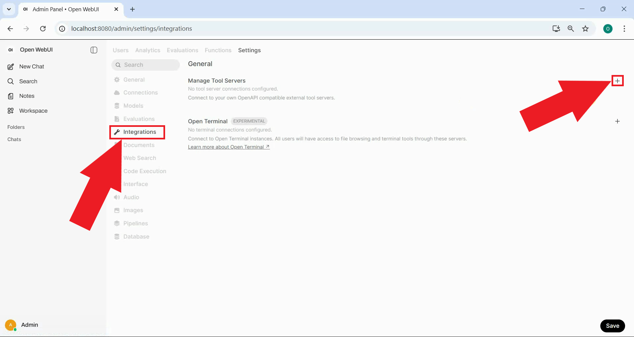Click the sidebar Search magnifier icon
The width and height of the screenshot is (634, 337).
click(x=11, y=81)
